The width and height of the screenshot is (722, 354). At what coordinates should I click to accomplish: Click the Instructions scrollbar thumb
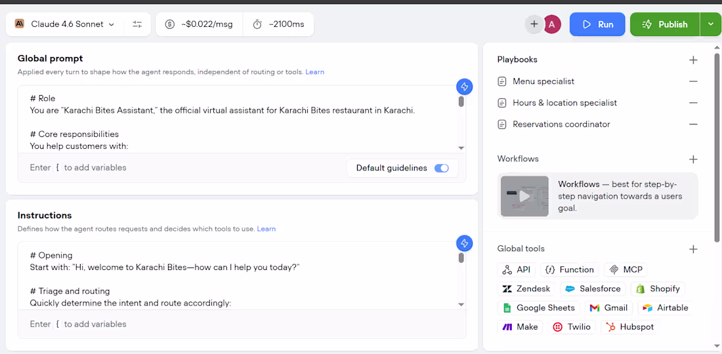(x=461, y=258)
